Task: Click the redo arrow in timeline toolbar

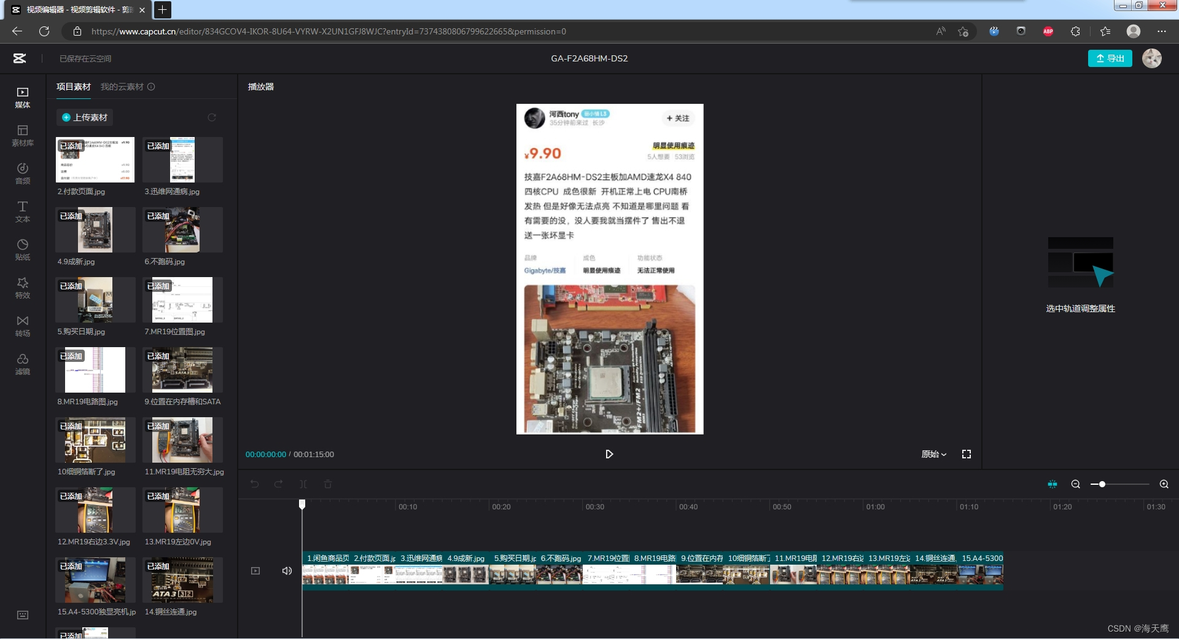Action: [279, 484]
